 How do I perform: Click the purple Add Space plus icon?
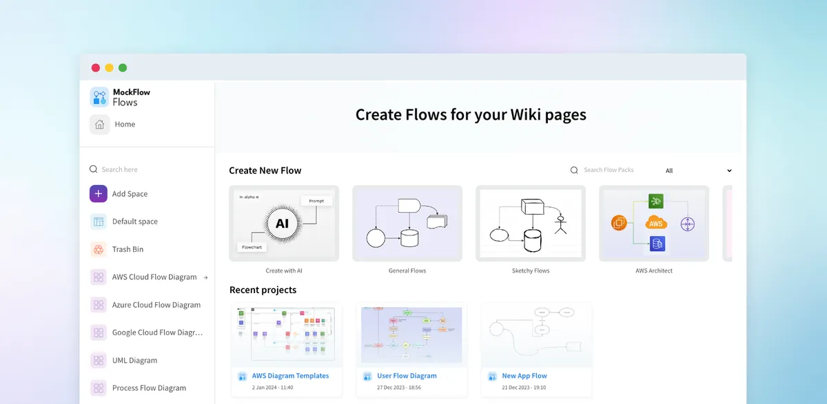[x=99, y=194]
